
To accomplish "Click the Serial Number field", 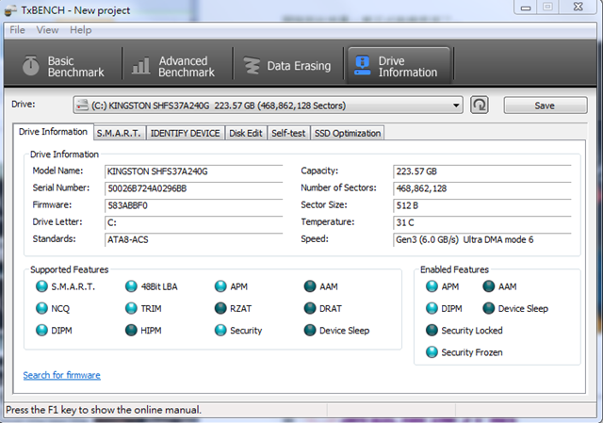I will [193, 188].
